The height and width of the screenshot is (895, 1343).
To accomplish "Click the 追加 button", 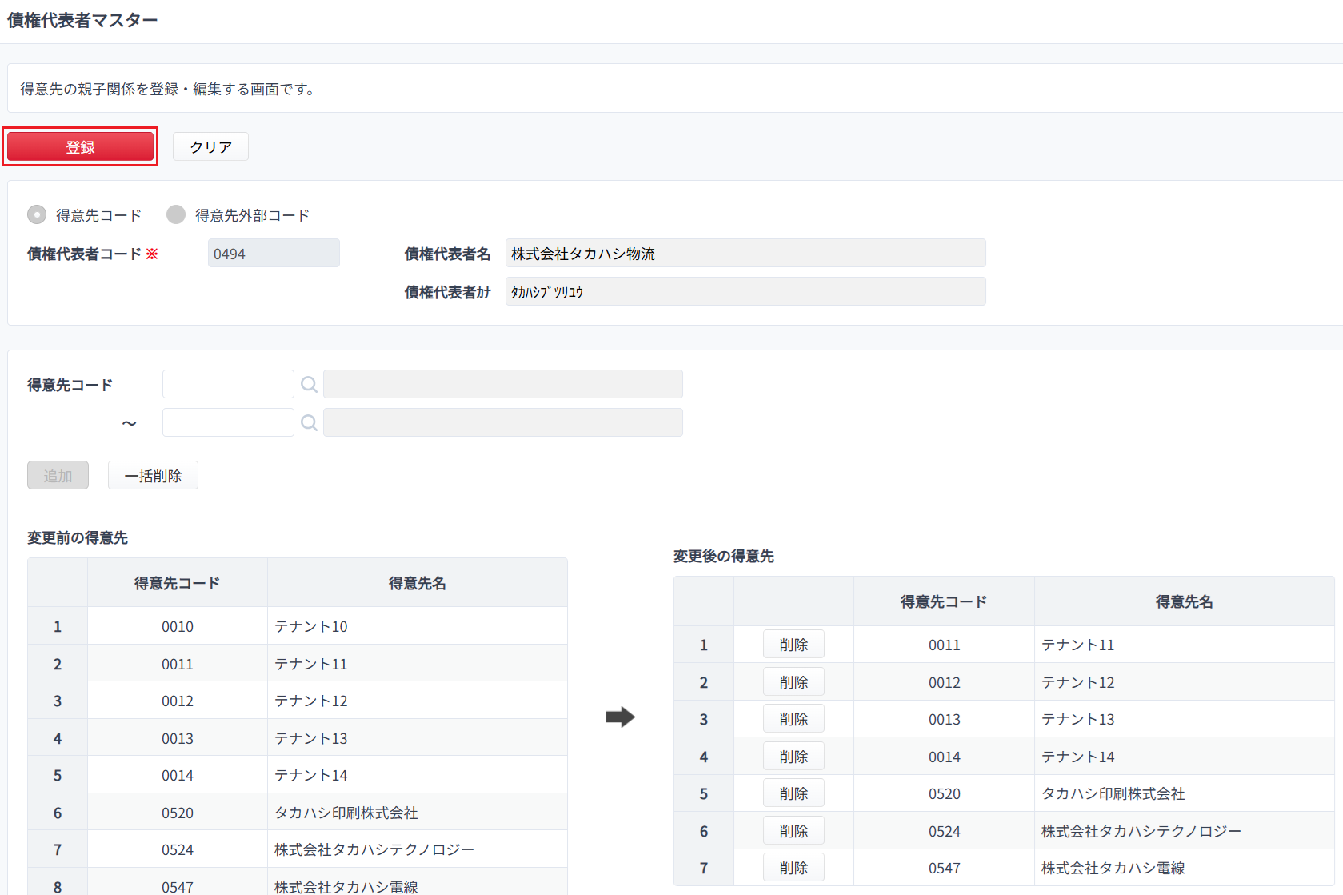I will tap(58, 475).
